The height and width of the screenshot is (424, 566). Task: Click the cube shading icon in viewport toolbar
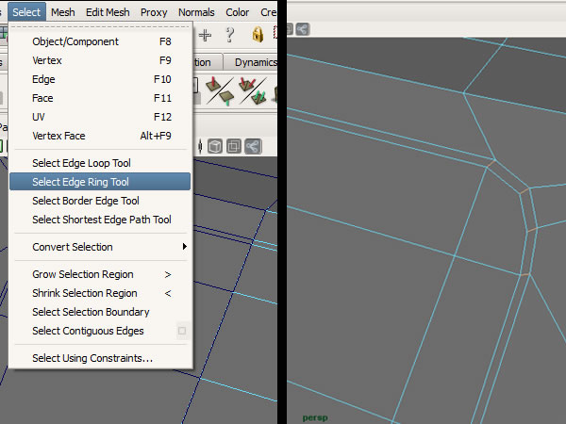[216, 146]
